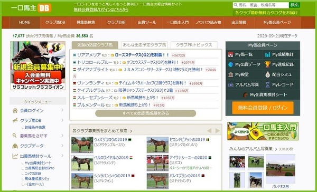Image resolution: width=317 pixels, height=192 pixels.
Task: Open 各クラブ募集馬をまとめて検索 chevron link
Action: coord(131,131)
